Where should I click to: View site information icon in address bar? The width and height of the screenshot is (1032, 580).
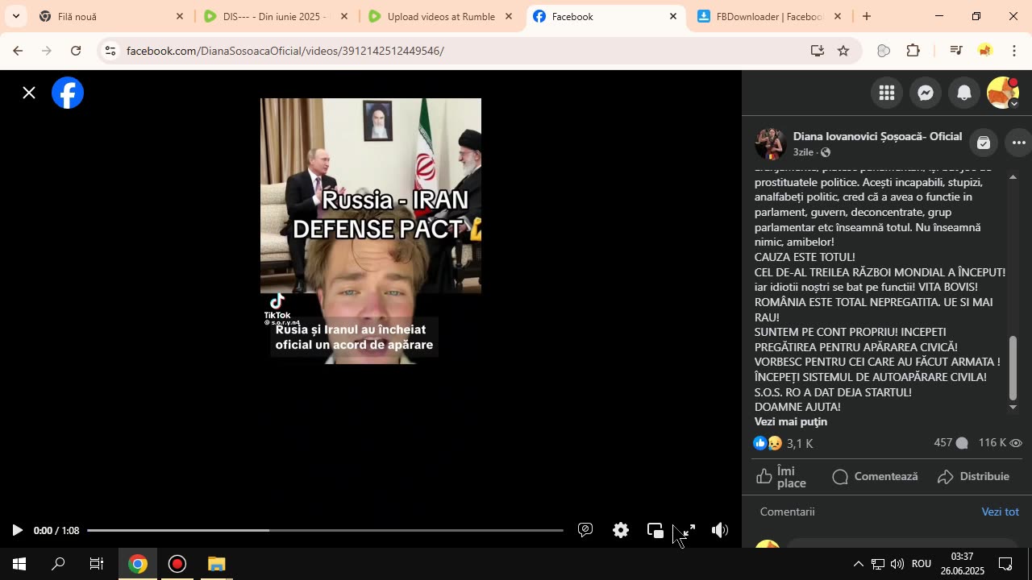coord(110,51)
